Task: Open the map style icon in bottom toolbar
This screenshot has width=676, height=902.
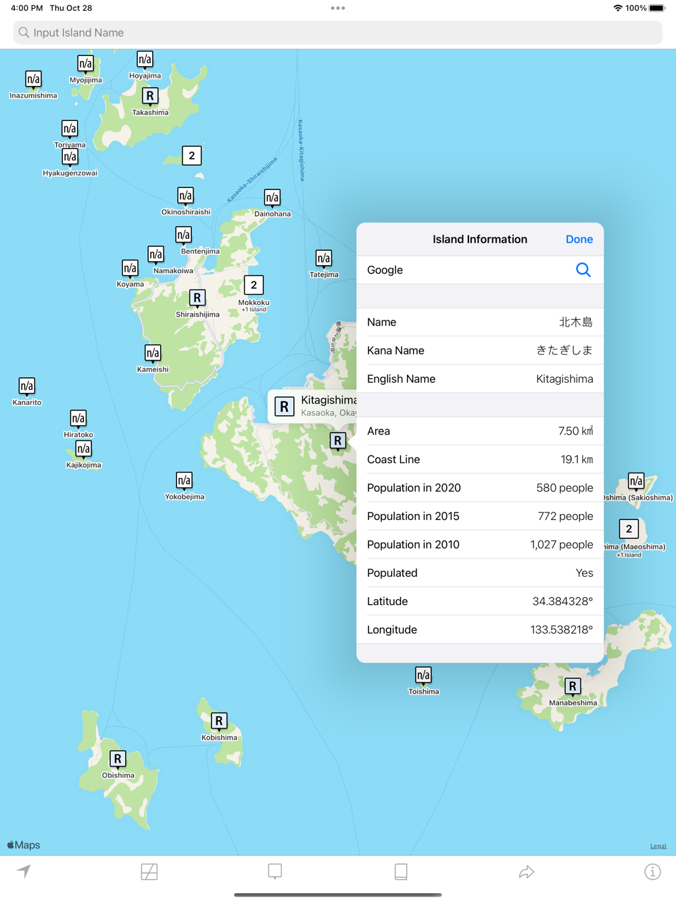Action: tap(149, 872)
